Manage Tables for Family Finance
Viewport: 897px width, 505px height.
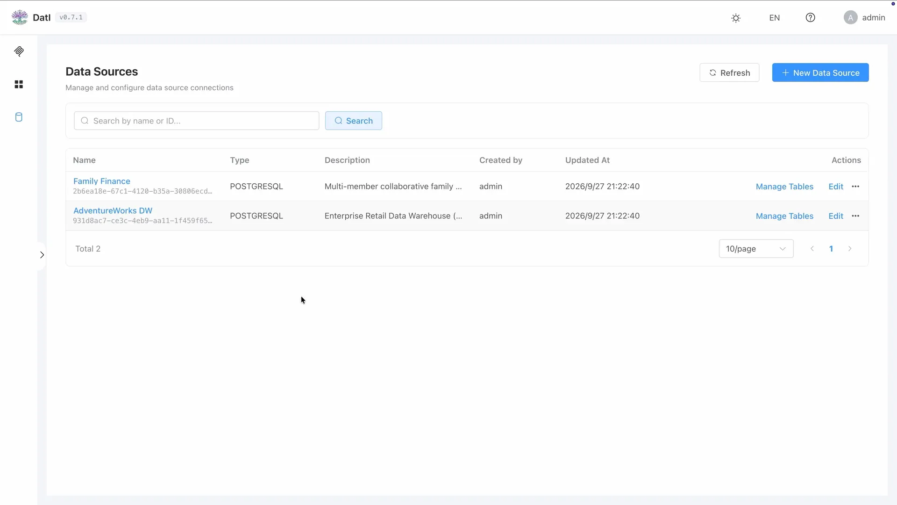click(784, 187)
